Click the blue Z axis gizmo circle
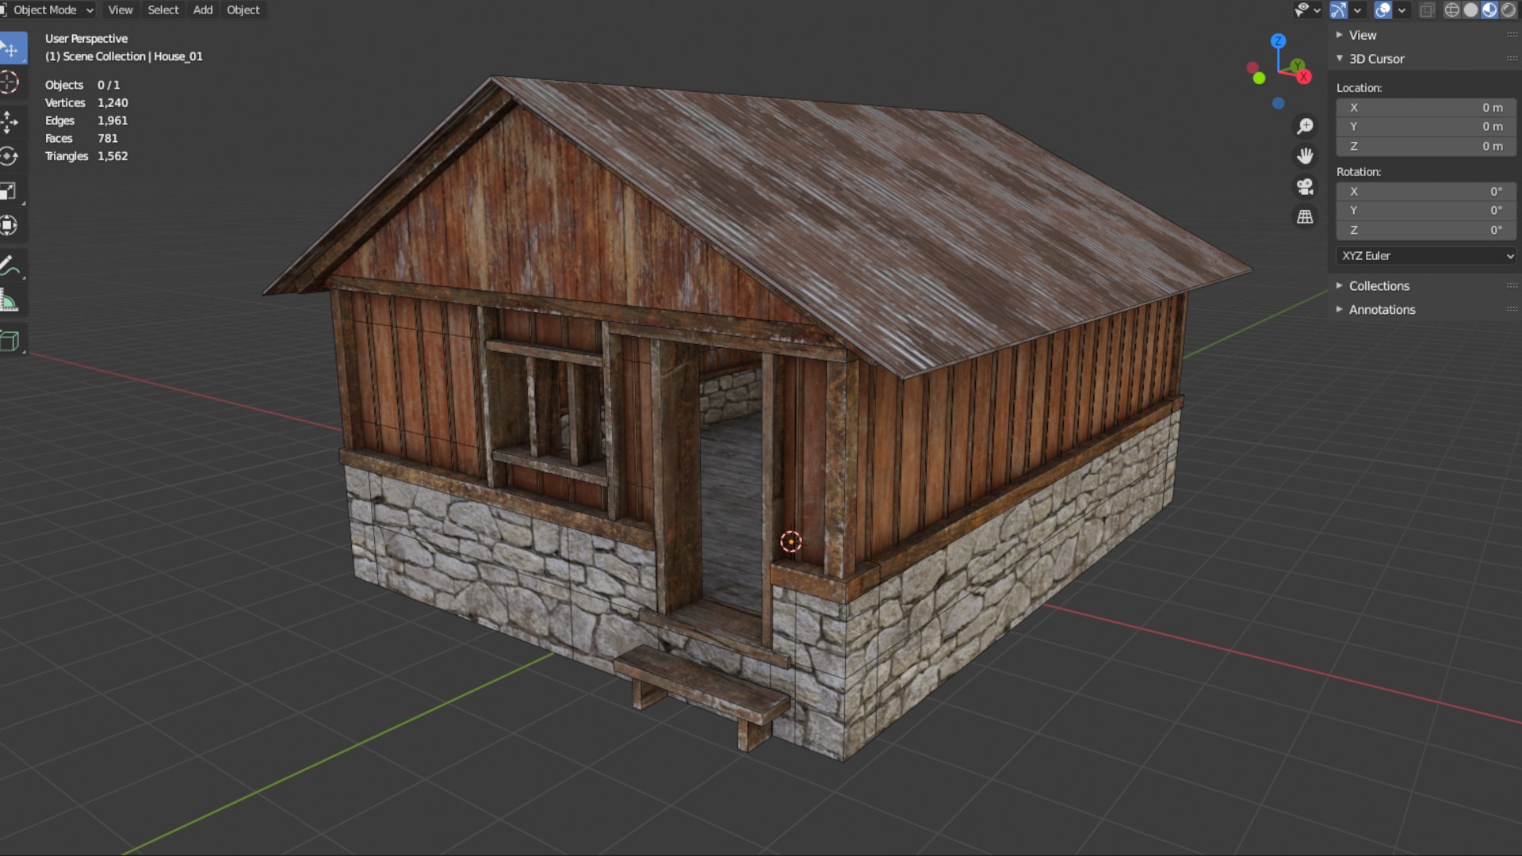 1278,40
